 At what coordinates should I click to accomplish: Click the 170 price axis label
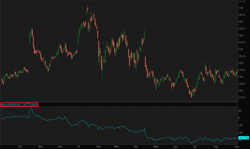pos(241,8)
